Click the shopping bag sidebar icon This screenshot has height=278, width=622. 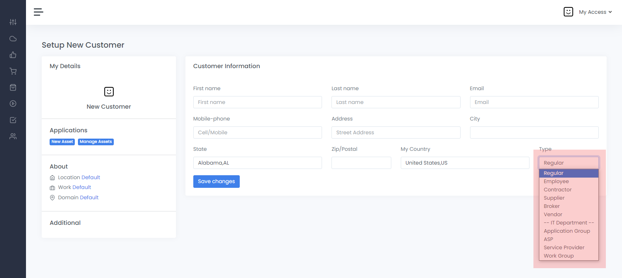(x=13, y=87)
